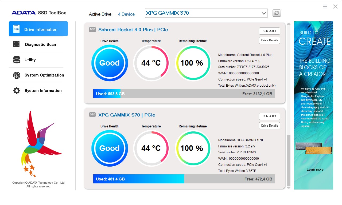Click the Diagnostic Scan icon
Image resolution: width=342 pixels, height=205 pixels.
pyautogui.click(x=16, y=44)
